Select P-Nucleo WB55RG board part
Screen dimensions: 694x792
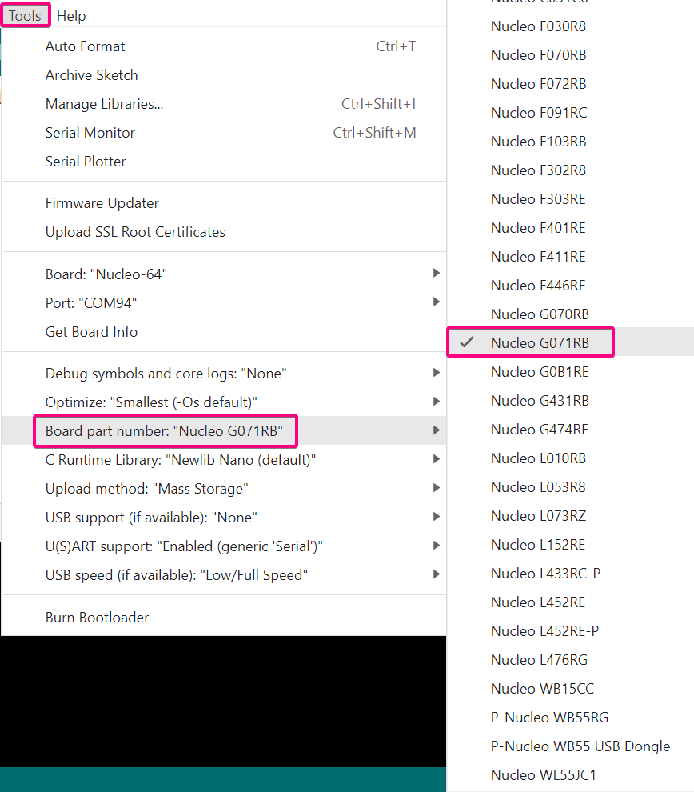570,718
